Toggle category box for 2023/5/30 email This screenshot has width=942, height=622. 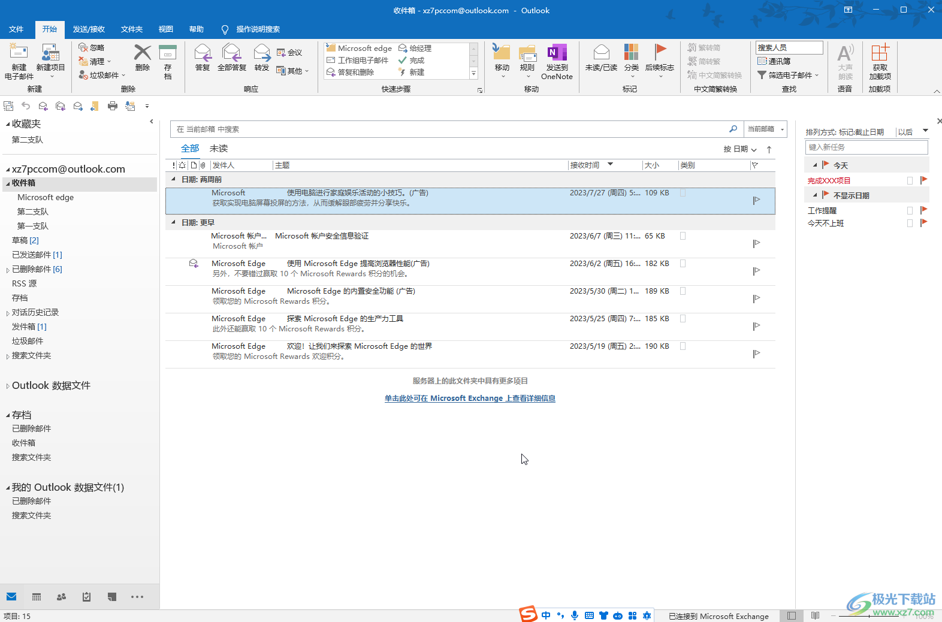(683, 291)
